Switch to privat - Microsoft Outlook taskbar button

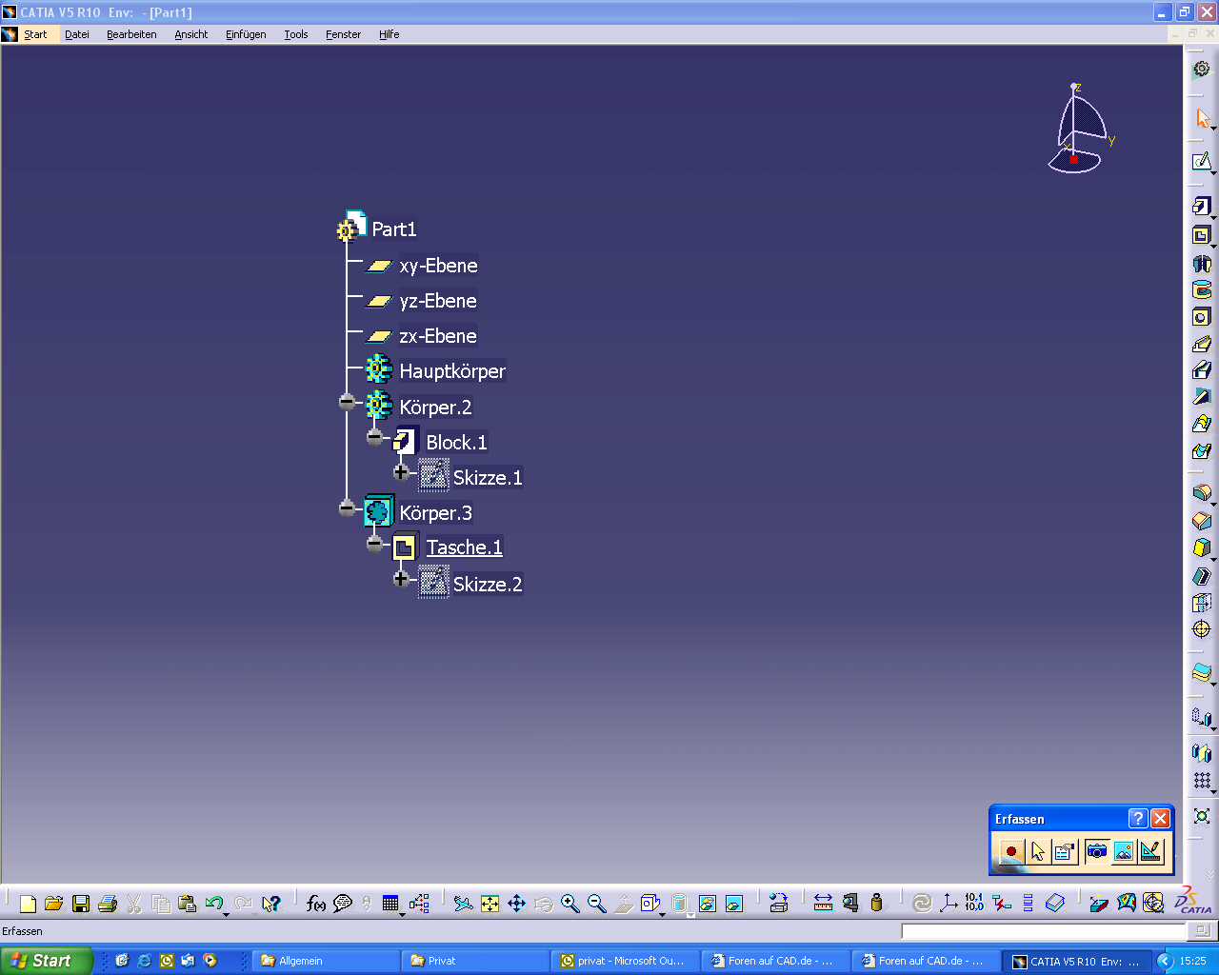click(x=626, y=961)
